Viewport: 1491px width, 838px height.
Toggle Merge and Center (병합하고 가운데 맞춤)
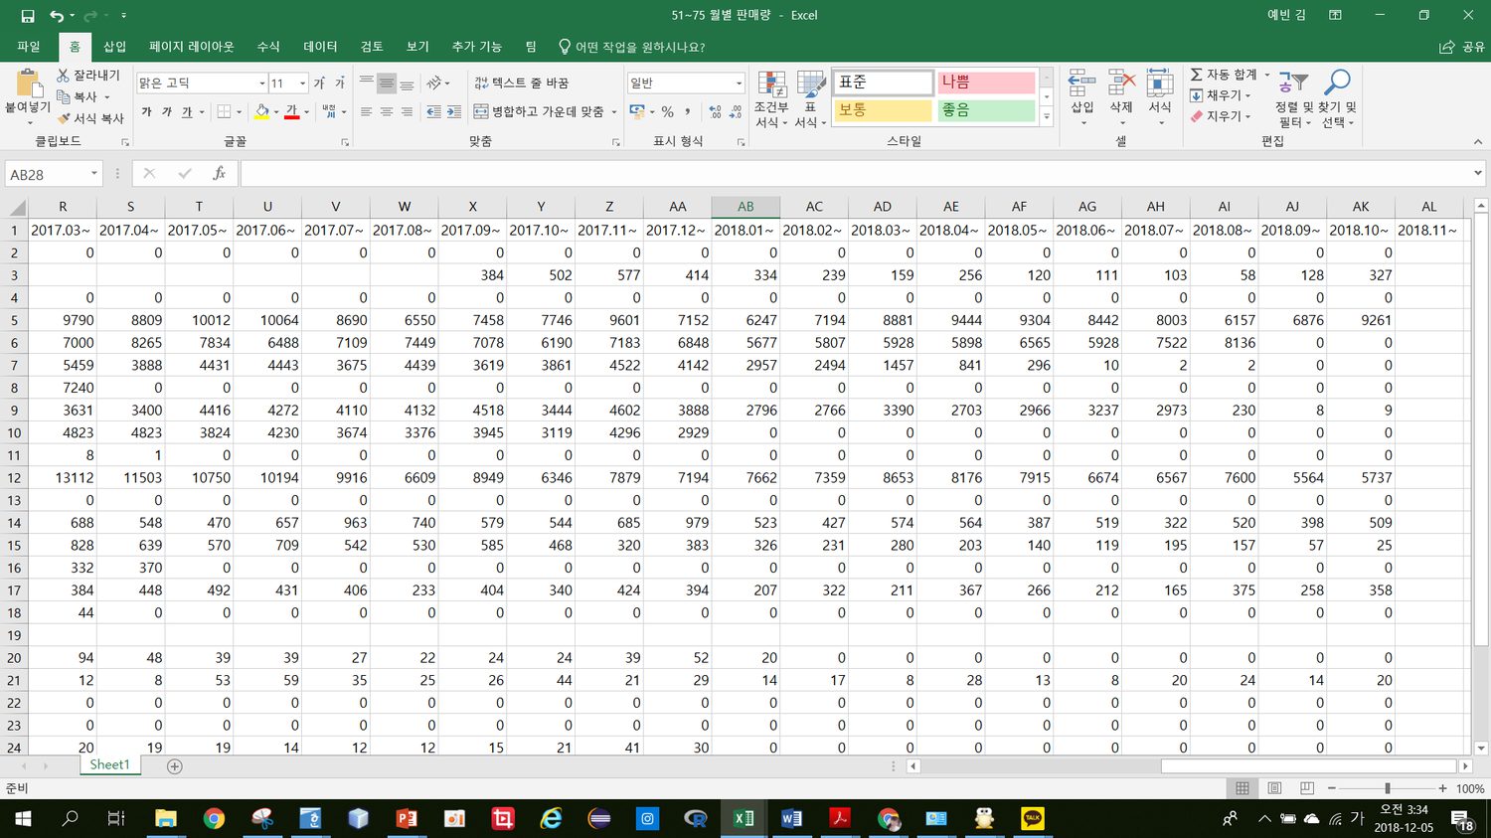[x=539, y=111]
